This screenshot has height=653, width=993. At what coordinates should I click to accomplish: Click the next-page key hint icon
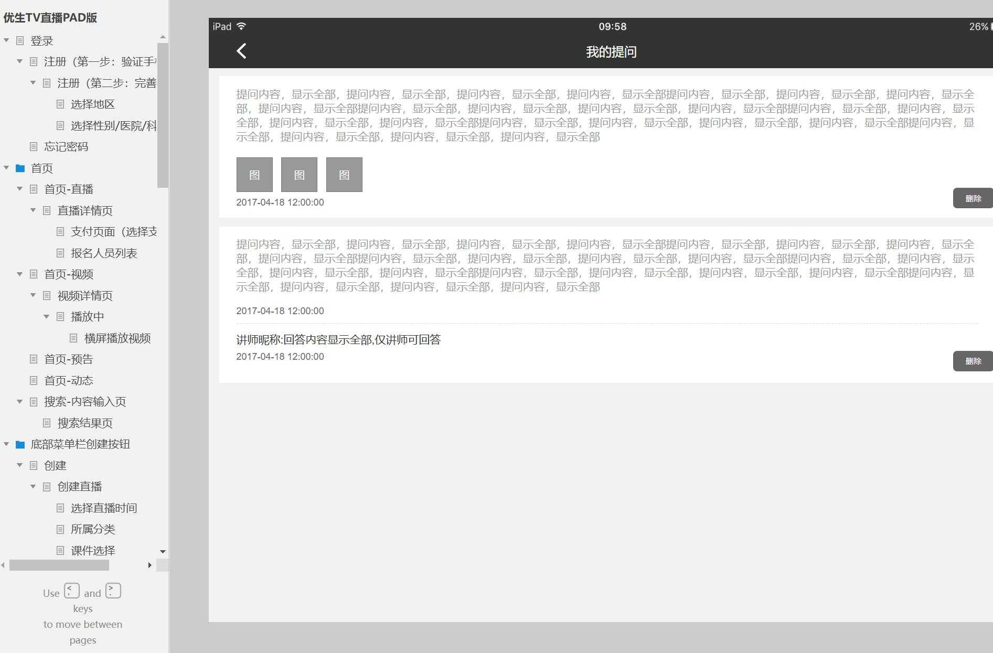coord(113,591)
